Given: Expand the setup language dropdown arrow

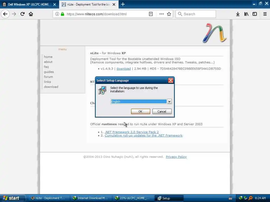Looking at the screenshot, I should 169,101.
